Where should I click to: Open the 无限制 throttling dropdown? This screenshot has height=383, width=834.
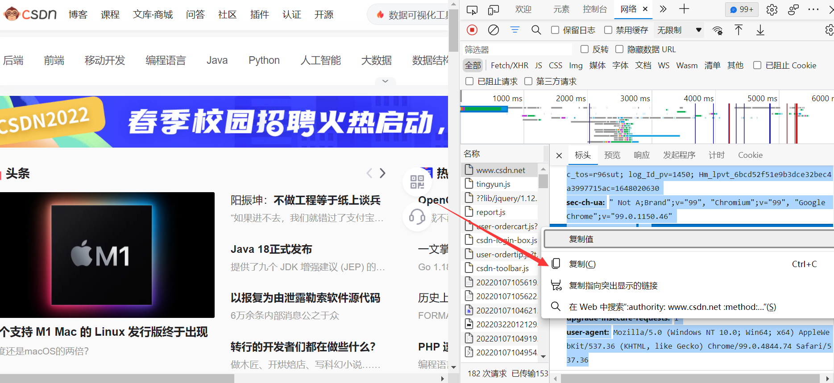[x=680, y=30]
